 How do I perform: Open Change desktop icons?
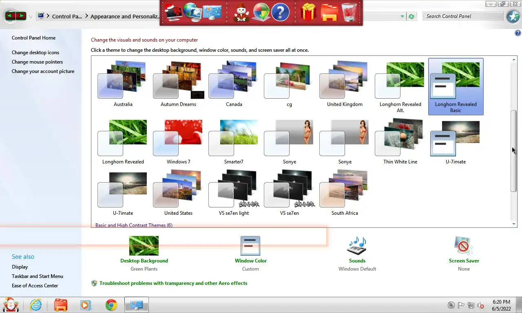coord(35,53)
